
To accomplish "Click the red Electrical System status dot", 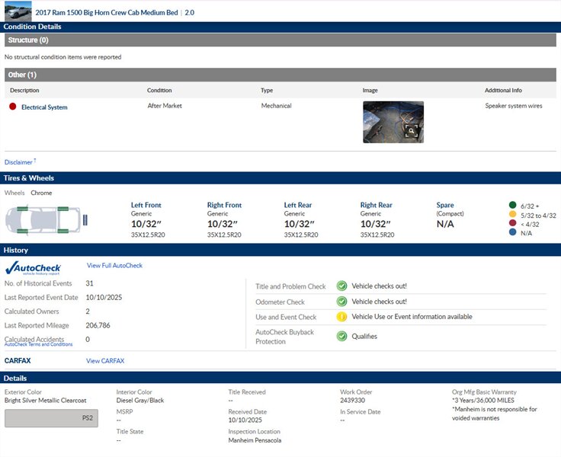I will (13, 107).
